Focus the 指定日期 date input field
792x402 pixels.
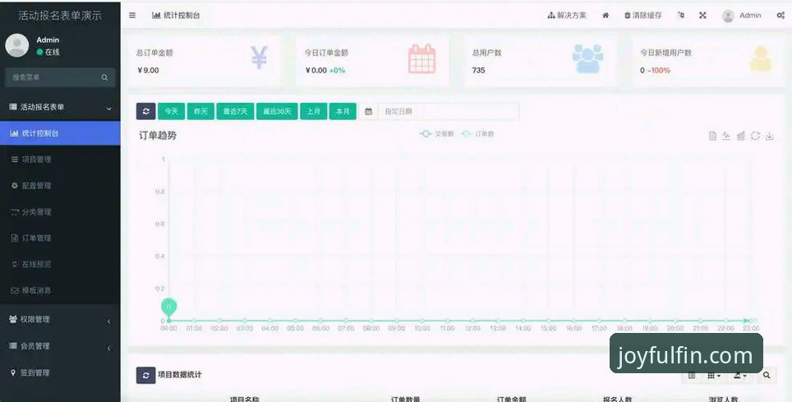click(x=448, y=111)
